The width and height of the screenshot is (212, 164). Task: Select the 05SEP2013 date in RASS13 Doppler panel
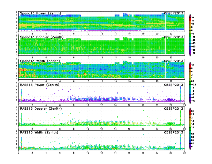[x=174, y=109]
